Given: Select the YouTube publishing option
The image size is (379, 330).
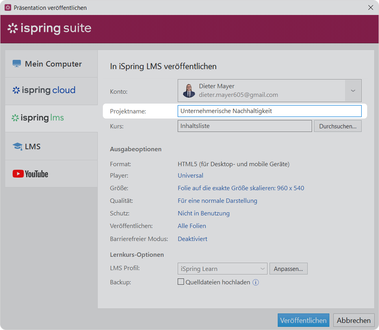Looking at the screenshot, I should (51, 174).
